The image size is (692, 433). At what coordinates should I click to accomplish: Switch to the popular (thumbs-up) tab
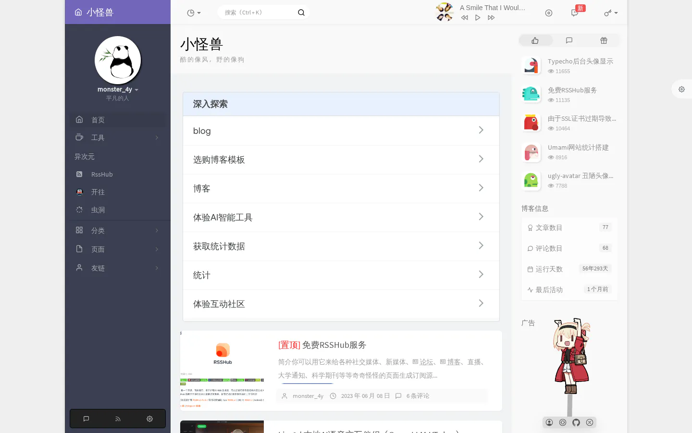point(535,40)
